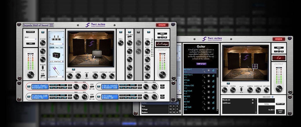This screenshot has height=127, width=301.
Task: Play preview of Calif StdC cabinet
Action: pyautogui.click(x=209, y=108)
